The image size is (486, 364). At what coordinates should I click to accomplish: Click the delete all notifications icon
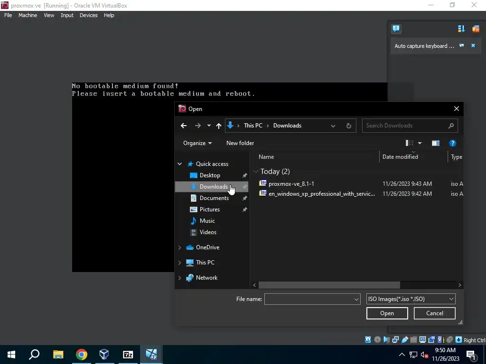tap(476, 29)
